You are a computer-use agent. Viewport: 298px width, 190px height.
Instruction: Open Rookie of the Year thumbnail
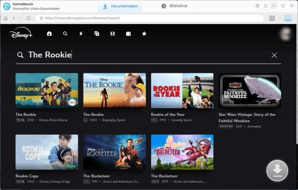182,90
